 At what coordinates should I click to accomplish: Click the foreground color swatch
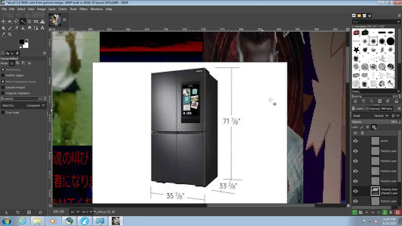22,42
